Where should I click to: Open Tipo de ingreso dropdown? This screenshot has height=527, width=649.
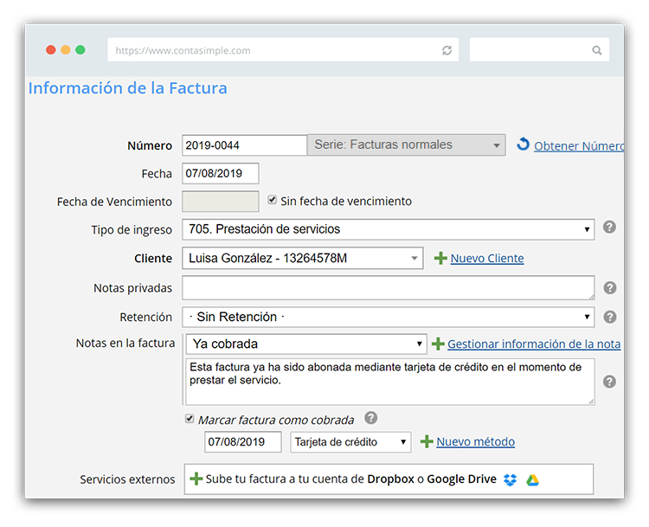[389, 229]
